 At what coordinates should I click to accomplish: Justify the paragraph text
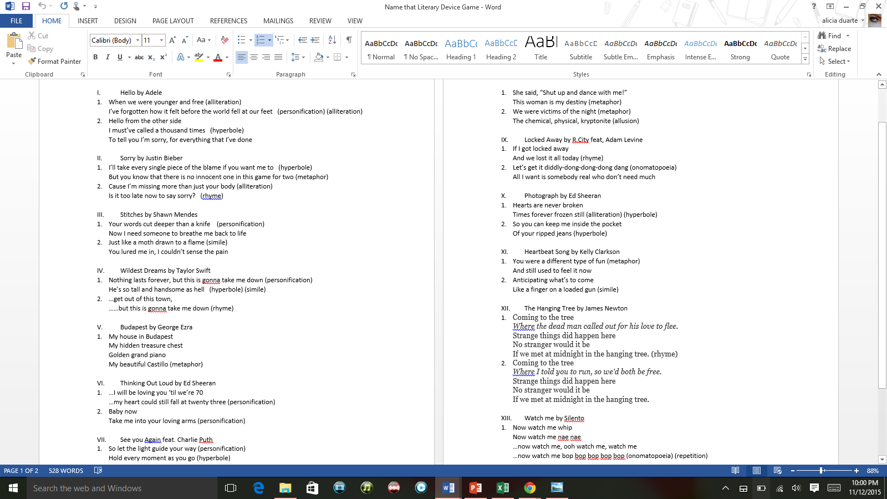278,57
